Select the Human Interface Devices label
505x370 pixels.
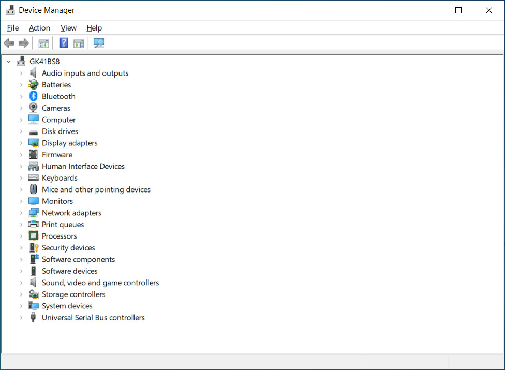click(83, 166)
